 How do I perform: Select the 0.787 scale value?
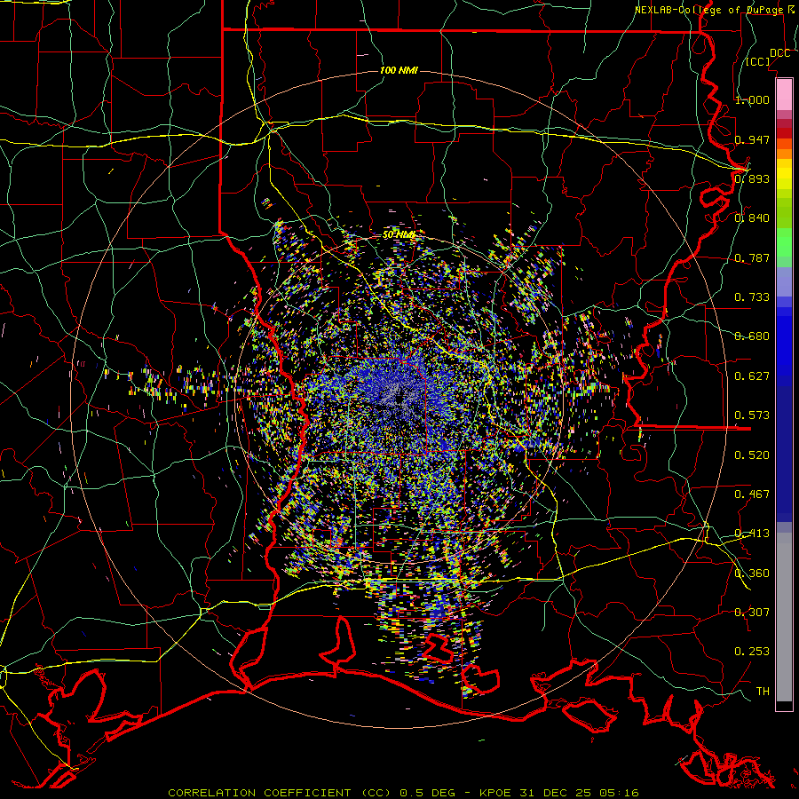tap(752, 257)
